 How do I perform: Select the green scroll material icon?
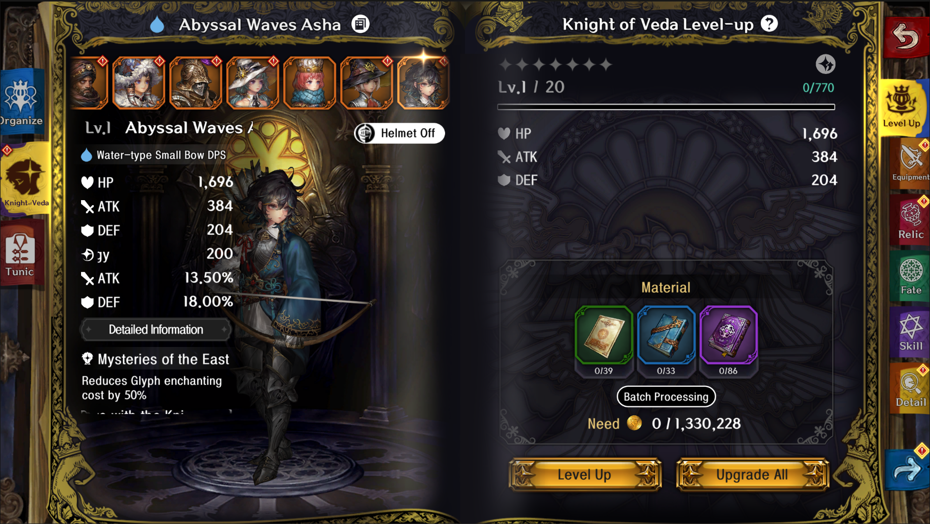(x=603, y=335)
